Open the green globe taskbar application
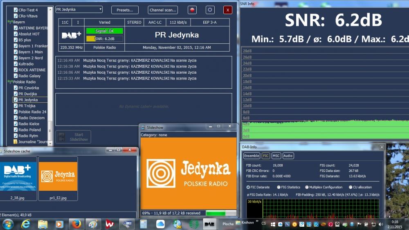The width and height of the screenshot is (409, 230). pos(194,224)
